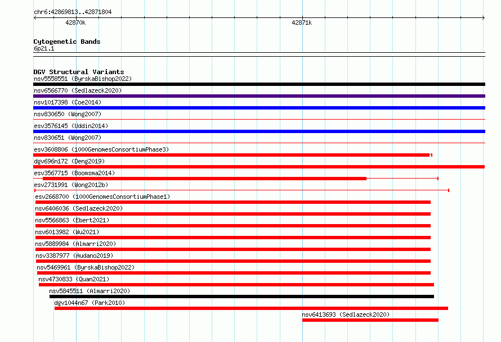Open dgv696n172 (Deng2019) variant label
This screenshot has width=501, height=342.
coord(69,161)
